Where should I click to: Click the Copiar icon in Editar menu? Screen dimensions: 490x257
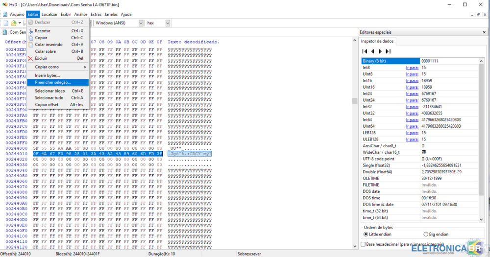30,38
